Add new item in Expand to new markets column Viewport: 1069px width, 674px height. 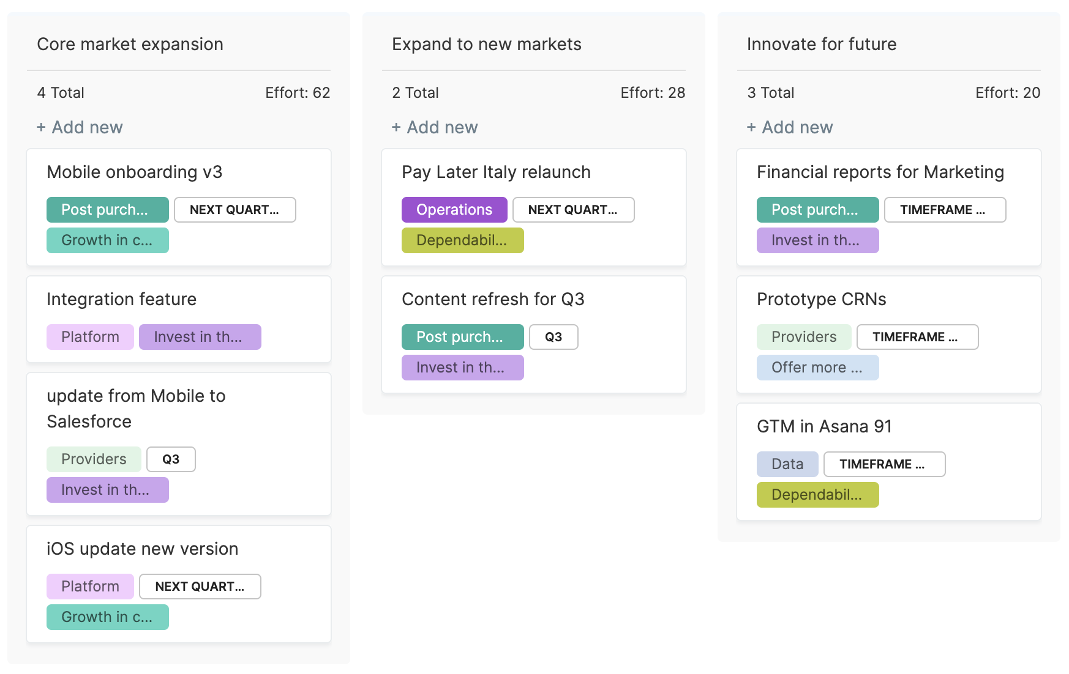pyautogui.click(x=435, y=127)
